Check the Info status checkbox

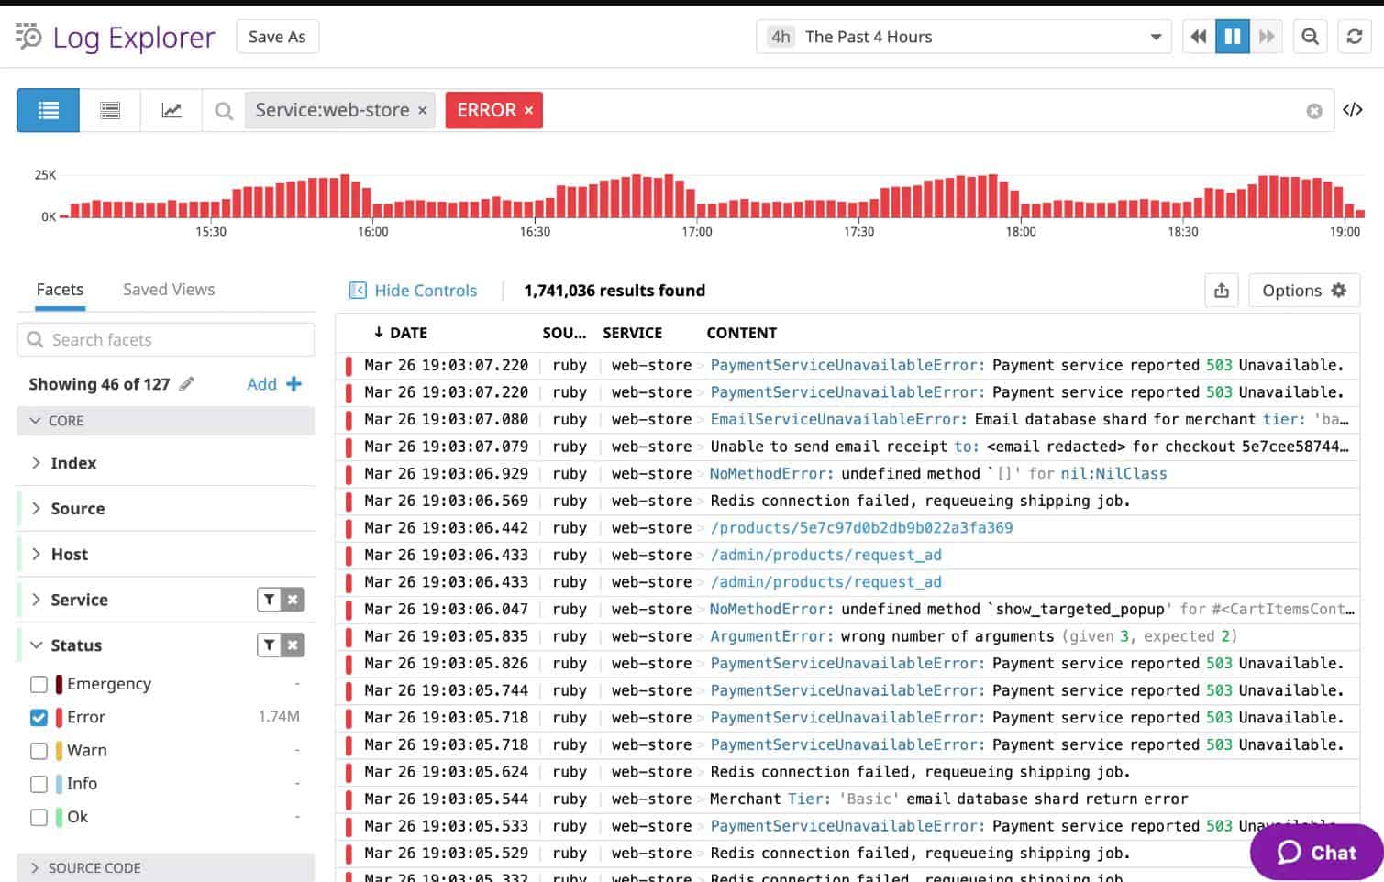pos(39,784)
